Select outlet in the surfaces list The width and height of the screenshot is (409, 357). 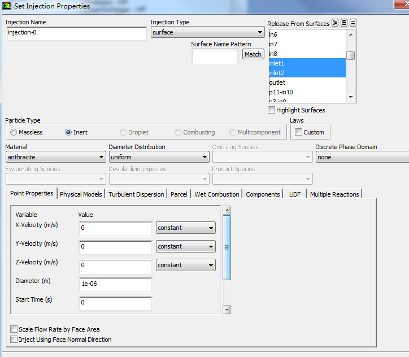307,82
